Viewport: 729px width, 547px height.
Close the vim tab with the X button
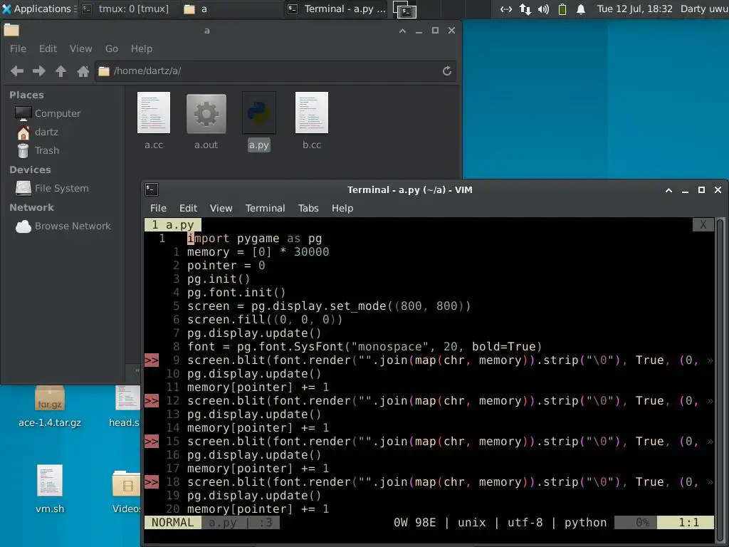point(703,224)
